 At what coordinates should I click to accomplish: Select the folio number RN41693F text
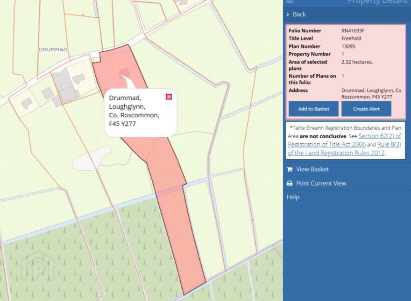pos(353,31)
